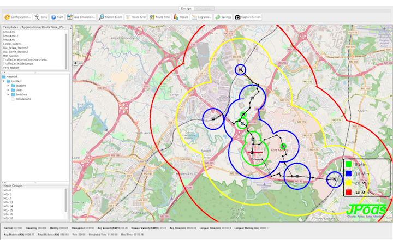Capture the screen with camera button
This screenshot has width=393, height=240.
[x=249, y=17]
